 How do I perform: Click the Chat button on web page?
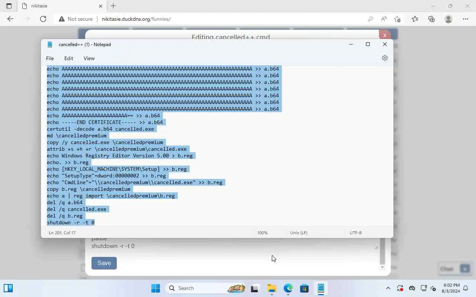454,269
